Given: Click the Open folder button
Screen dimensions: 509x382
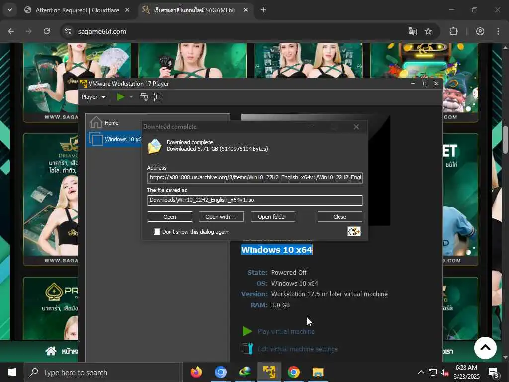Looking at the screenshot, I should [x=272, y=217].
